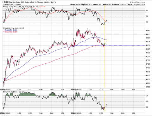
Task: Click the 12May 10:00 label on the bottom time axis
Action: tap(5, 113)
